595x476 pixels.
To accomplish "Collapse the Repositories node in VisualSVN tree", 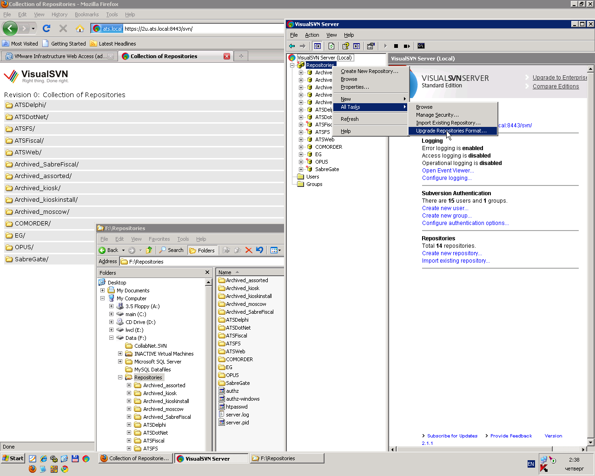I will [292, 65].
